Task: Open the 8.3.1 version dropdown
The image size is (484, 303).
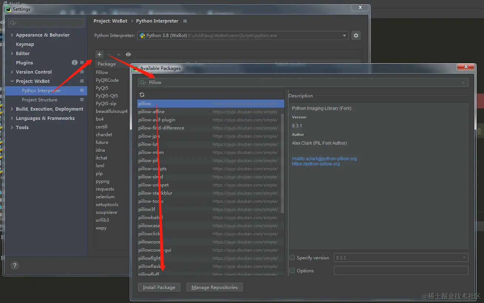Action: [x=401, y=257]
